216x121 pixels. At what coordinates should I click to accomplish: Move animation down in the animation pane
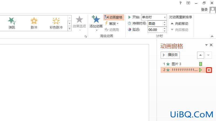208,55
